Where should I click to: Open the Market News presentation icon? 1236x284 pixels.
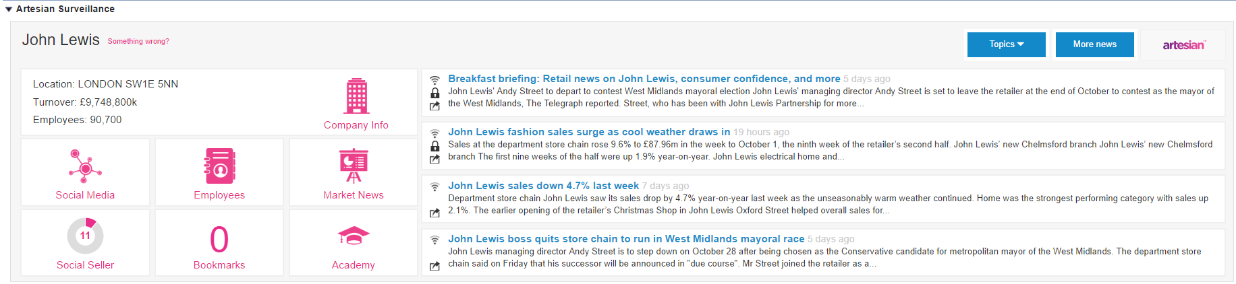354,166
